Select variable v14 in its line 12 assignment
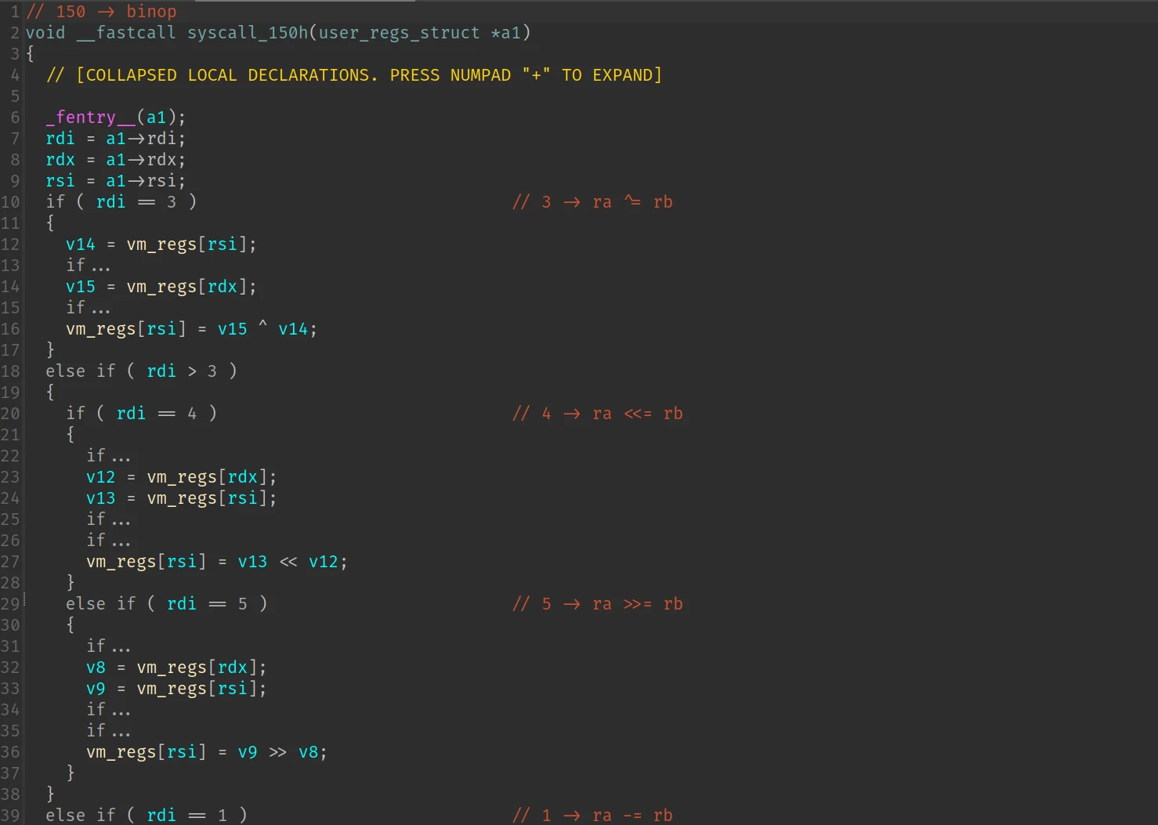Image resolution: width=1158 pixels, height=825 pixels. click(x=80, y=244)
